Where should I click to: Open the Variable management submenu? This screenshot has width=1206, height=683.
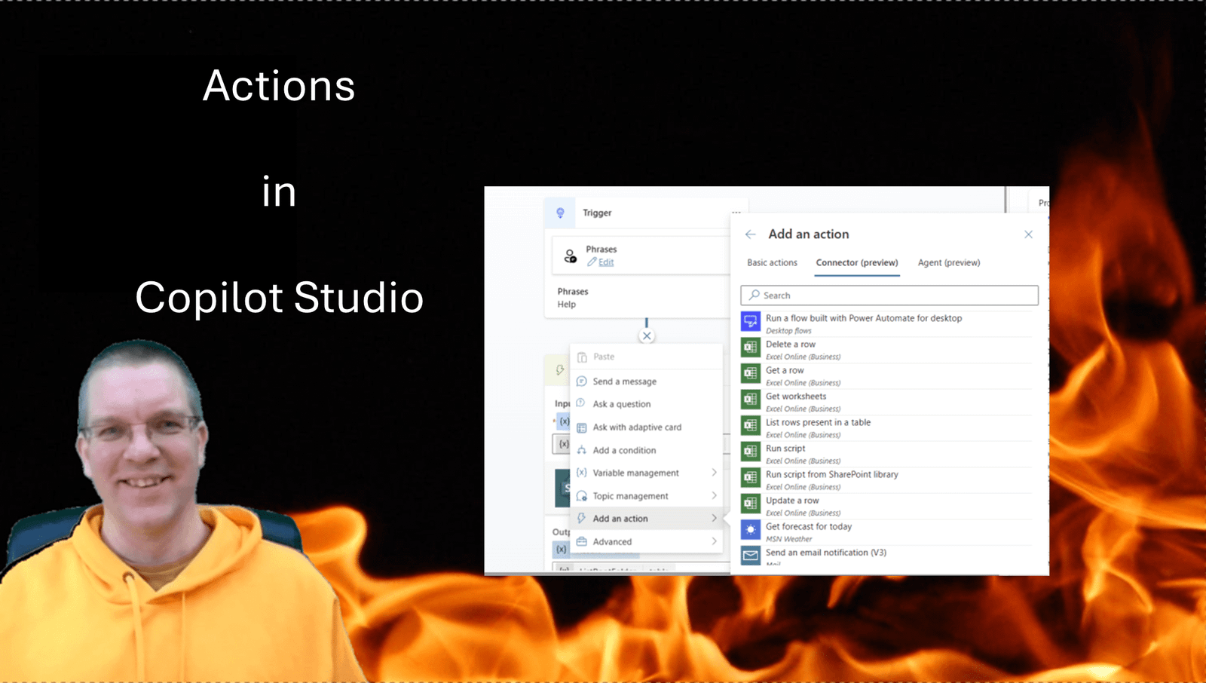(646, 473)
